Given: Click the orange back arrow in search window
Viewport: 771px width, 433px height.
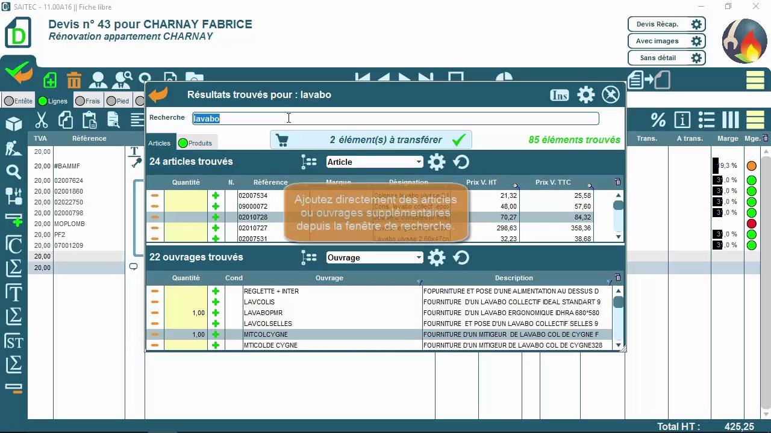Looking at the screenshot, I should pos(158,94).
